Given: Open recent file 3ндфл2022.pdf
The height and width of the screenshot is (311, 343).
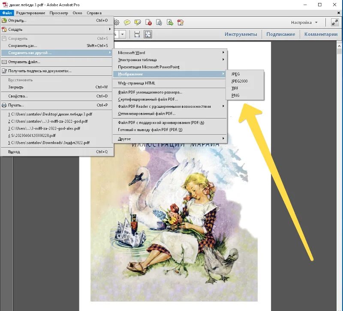Looking at the screenshot, I should 57,143.
